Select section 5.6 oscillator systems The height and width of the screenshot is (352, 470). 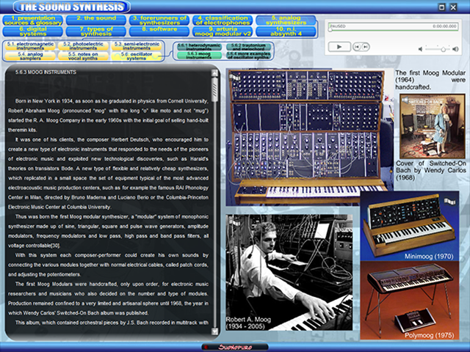point(137,56)
